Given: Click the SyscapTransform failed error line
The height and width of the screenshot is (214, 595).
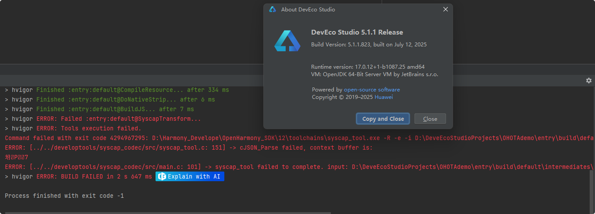Looking at the screenshot, I should (x=103, y=119).
